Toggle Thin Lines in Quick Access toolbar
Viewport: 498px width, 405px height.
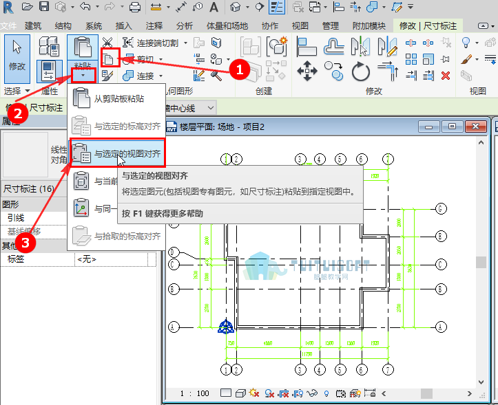277,7
